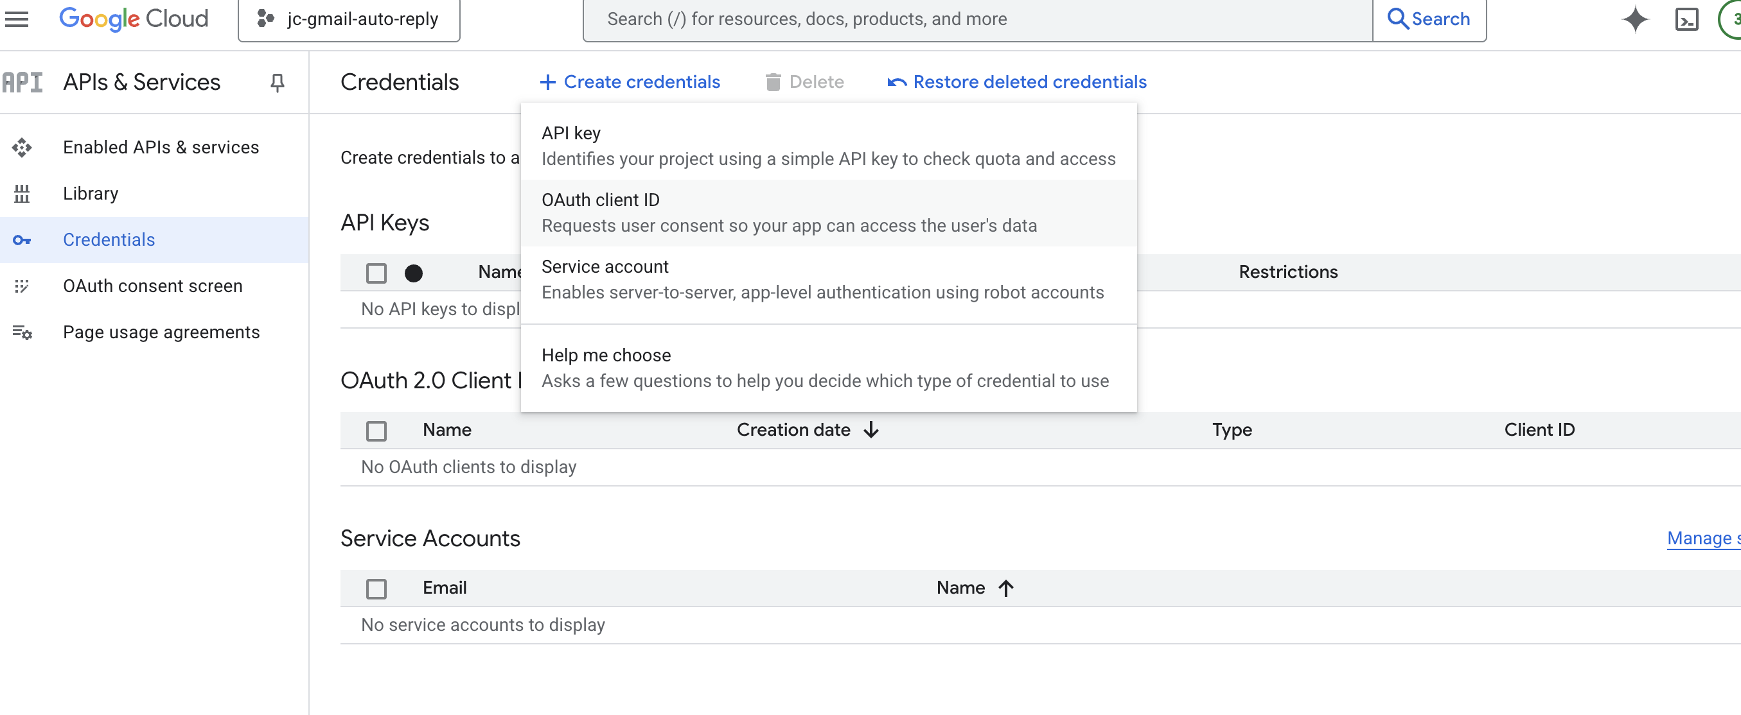Toggle the OAuth clients select-all checkbox

coord(376,431)
